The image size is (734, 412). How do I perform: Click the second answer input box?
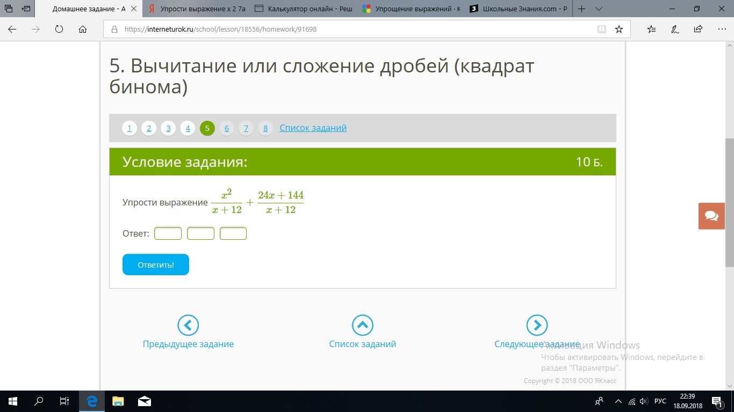200,233
